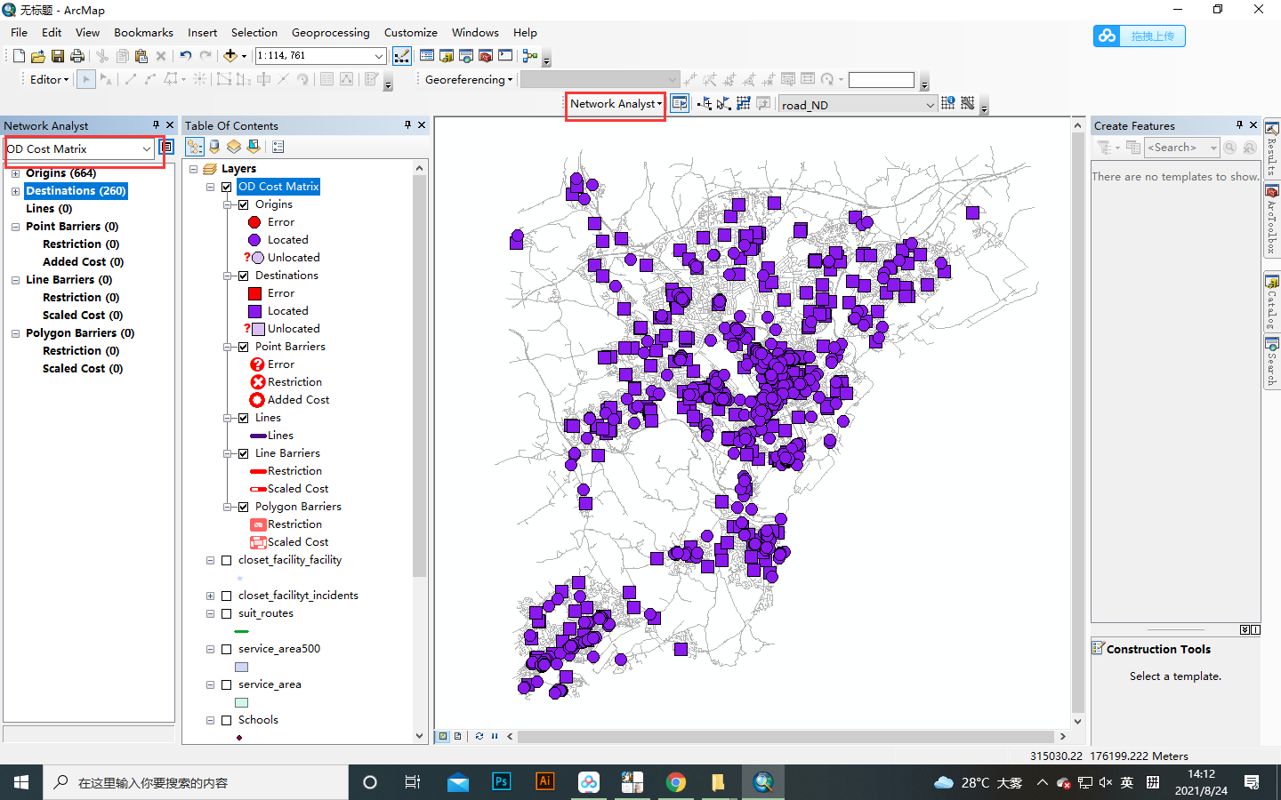This screenshot has width=1281, height=800.
Task: Open the ArcMap window from the taskbar
Action: (763, 782)
